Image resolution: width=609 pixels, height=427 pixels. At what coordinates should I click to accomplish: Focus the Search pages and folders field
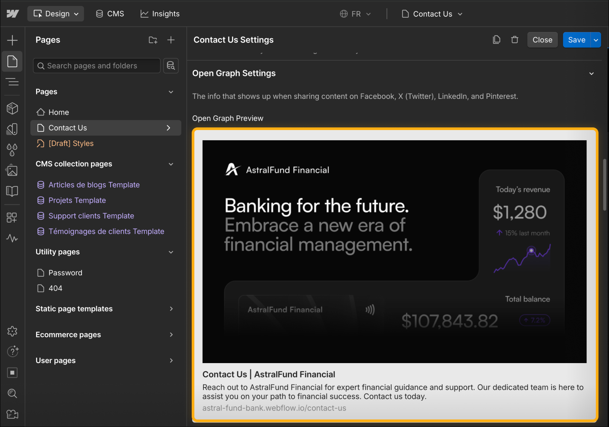pos(97,66)
